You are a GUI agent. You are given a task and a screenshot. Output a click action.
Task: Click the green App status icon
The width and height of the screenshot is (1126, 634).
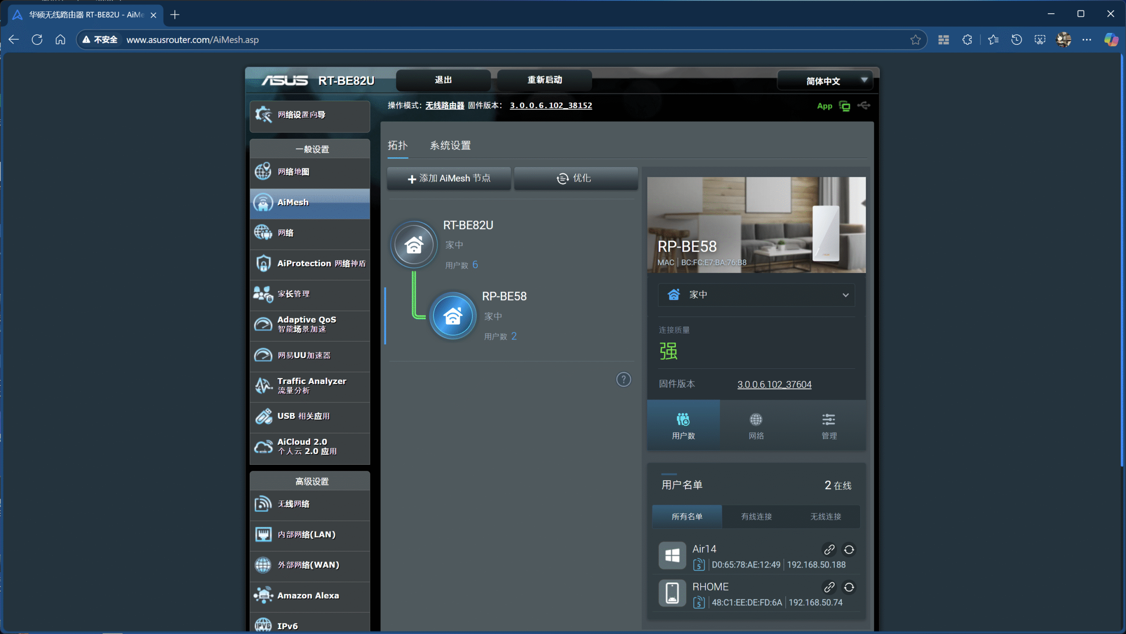pyautogui.click(x=844, y=106)
